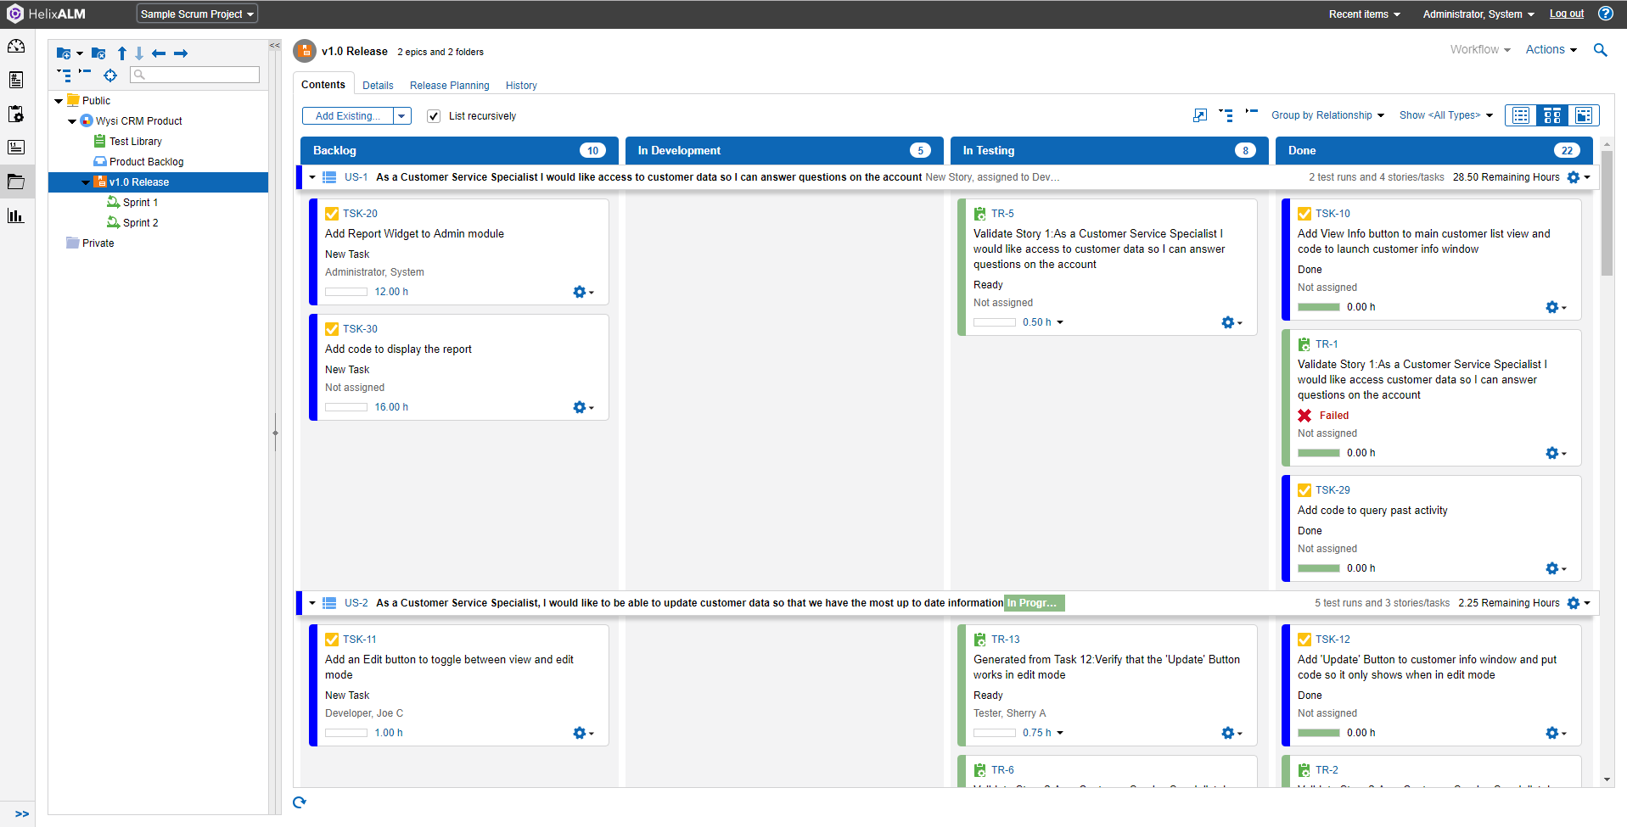1627x827 pixels.
Task: Open the Group by Relationship dropdown
Action: 1327,115
